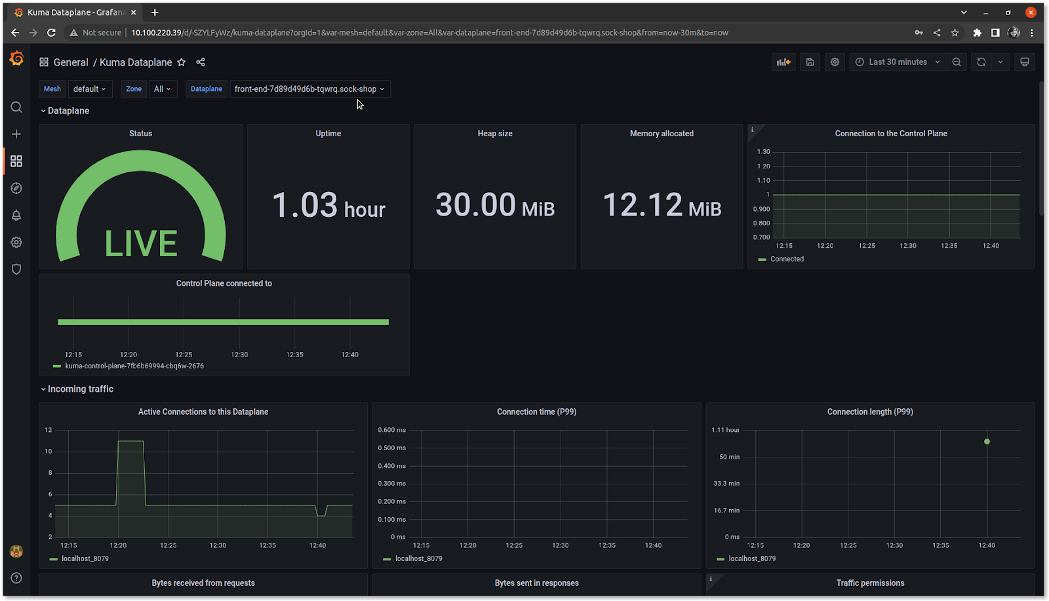Open the Last 30 minutes time picker

pyautogui.click(x=898, y=62)
